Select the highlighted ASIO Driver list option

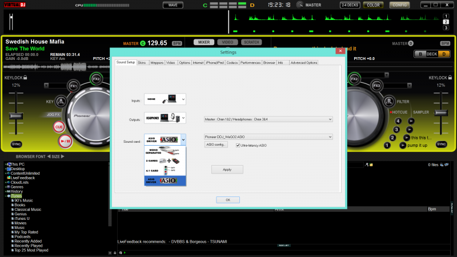(165, 180)
